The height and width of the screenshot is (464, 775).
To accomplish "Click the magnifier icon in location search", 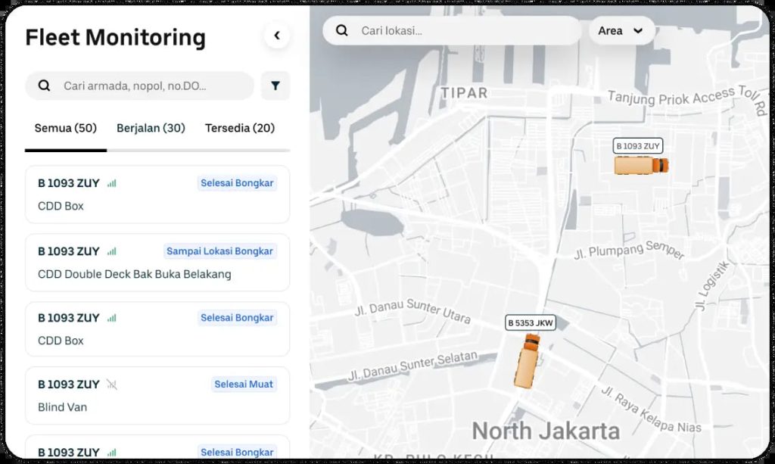I will [342, 31].
